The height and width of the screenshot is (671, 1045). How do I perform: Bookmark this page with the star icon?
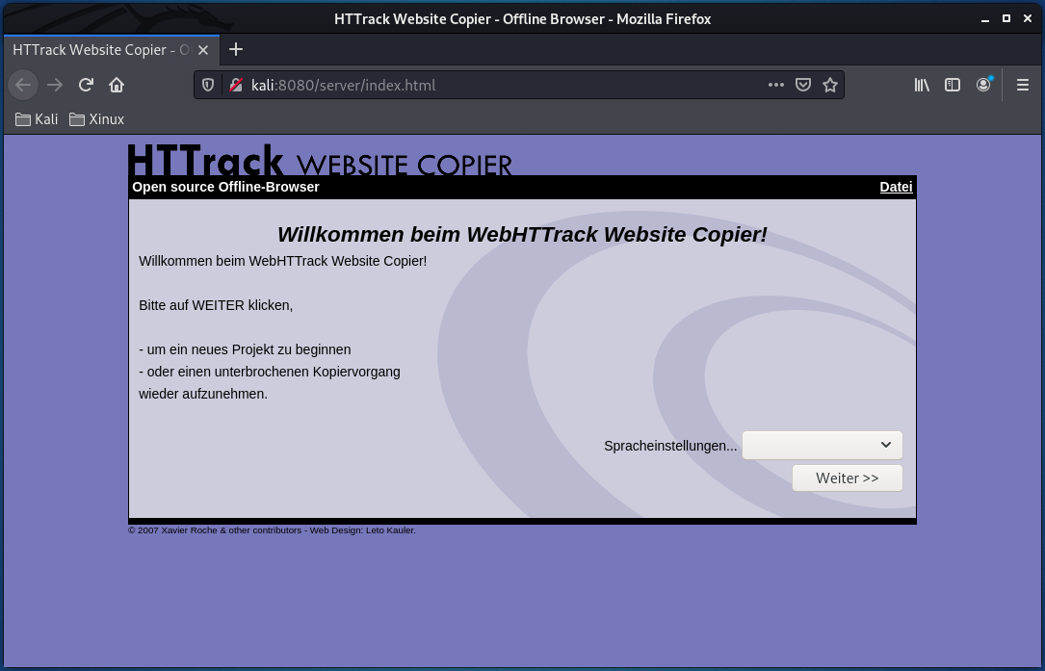pyautogui.click(x=830, y=85)
